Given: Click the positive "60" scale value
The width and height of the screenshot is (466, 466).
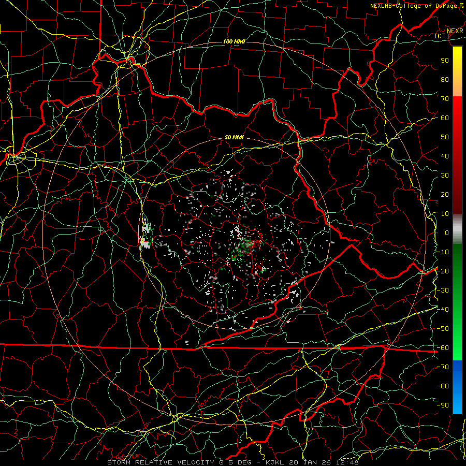Looking at the screenshot, I should pos(445,118).
